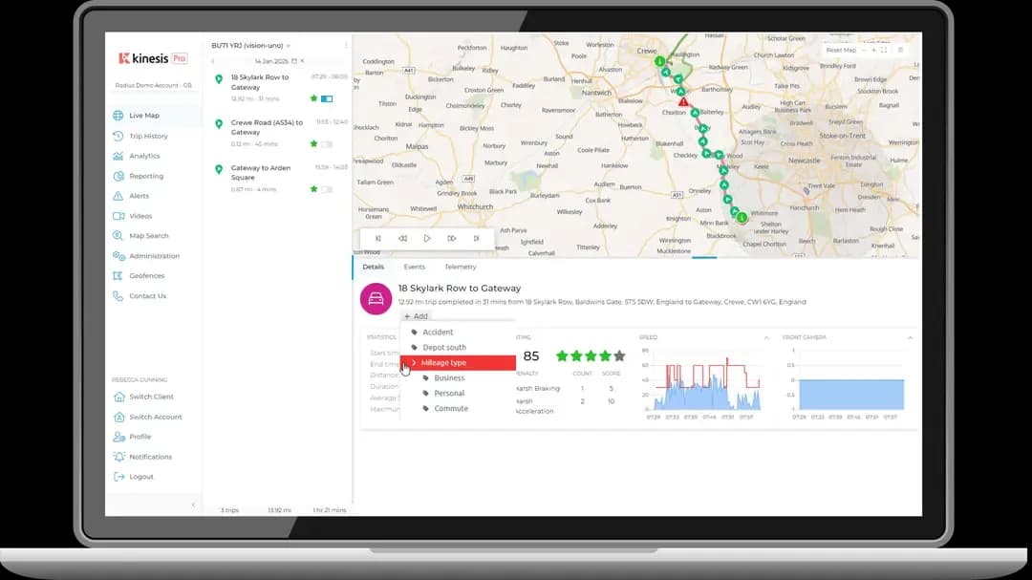The image size is (1032, 580).
Task: Click the Alerts warning icon in sidebar
Action: click(118, 196)
